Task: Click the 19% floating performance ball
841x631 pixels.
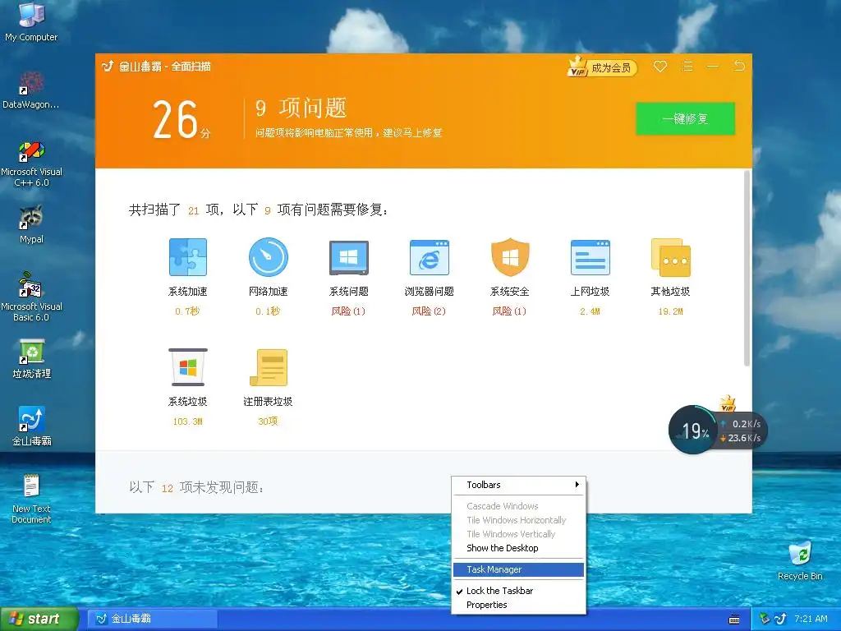Action: click(692, 430)
